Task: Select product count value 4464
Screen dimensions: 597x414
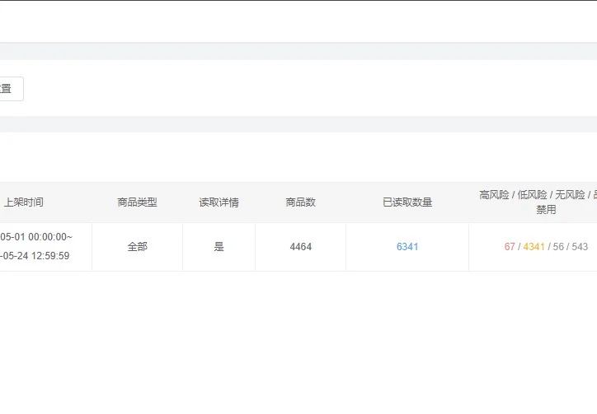Action: click(300, 247)
